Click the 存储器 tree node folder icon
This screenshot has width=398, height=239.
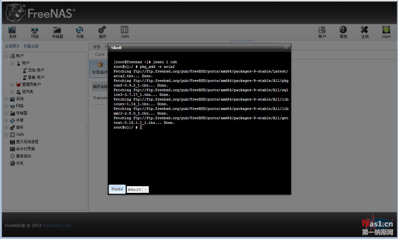(x=12, y=113)
